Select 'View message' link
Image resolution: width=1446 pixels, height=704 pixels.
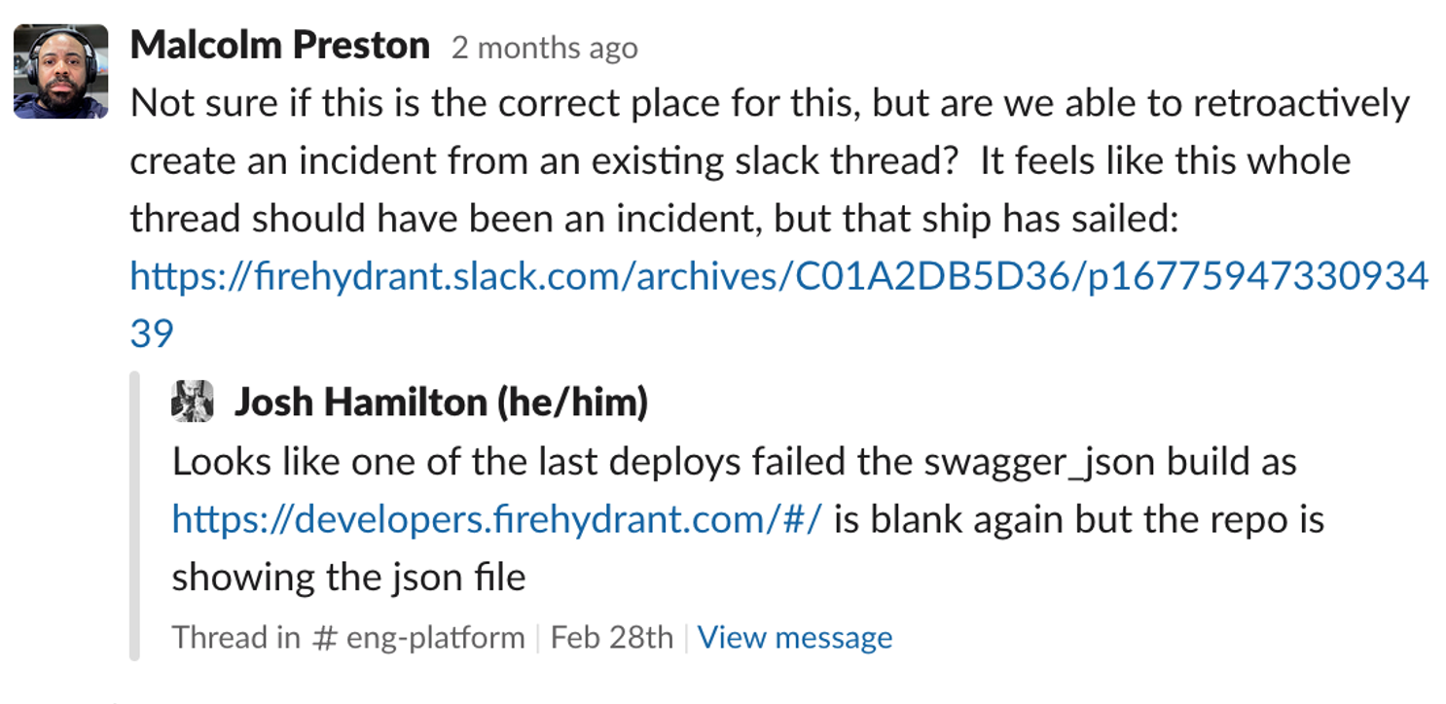pyautogui.click(x=795, y=638)
